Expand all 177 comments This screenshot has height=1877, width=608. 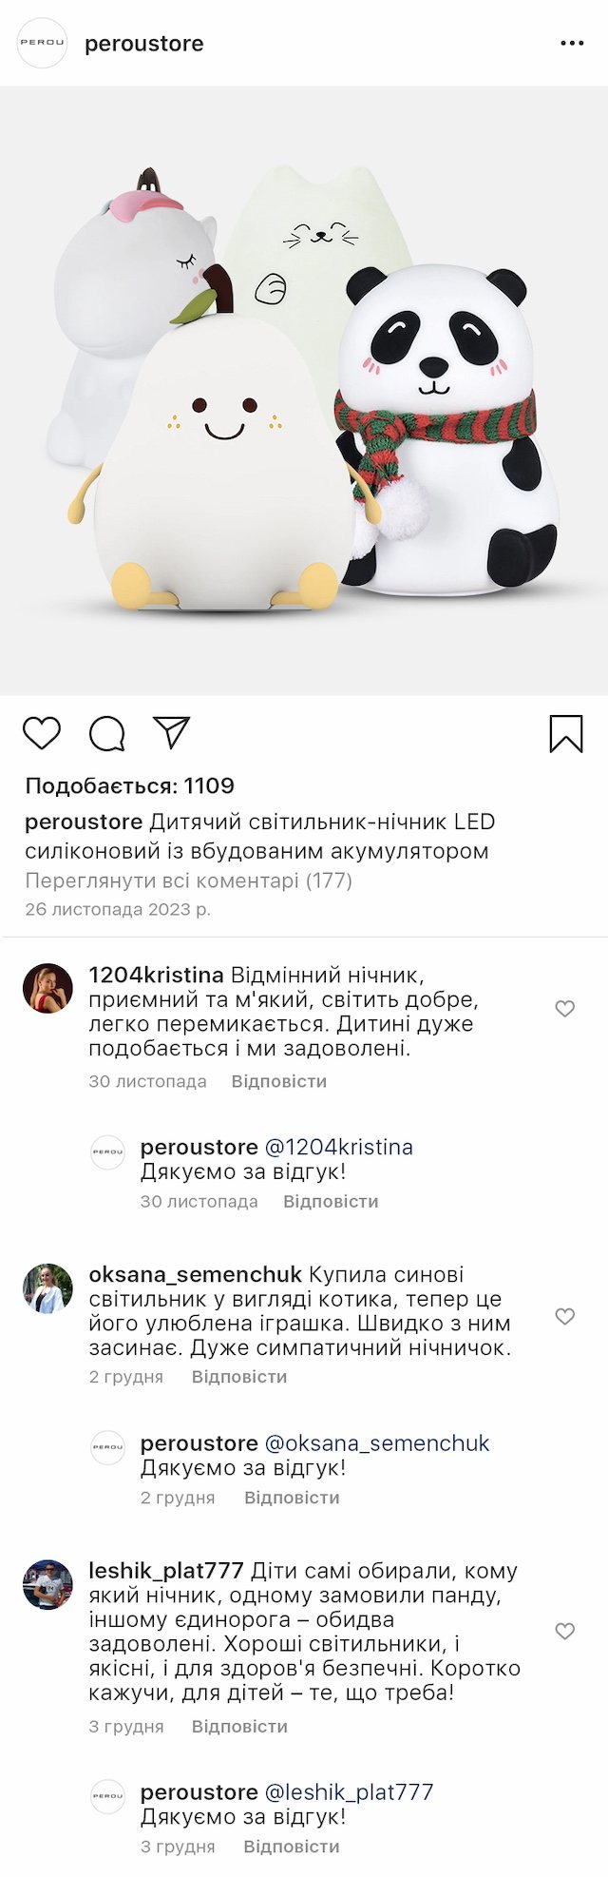pyautogui.click(x=188, y=880)
